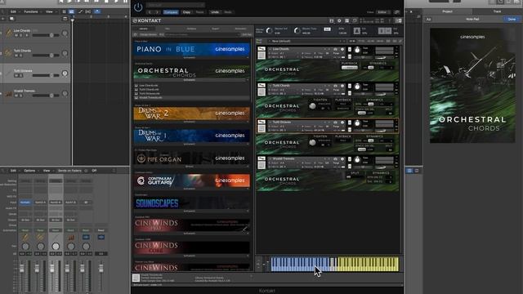Open Kontakt options gear icon
This screenshot has height=294, width=523.
[339, 20]
